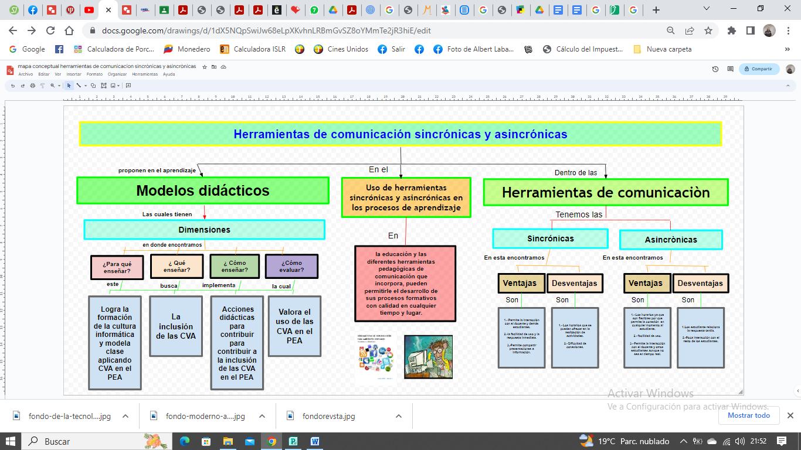Reload the page in Chrome
The height and width of the screenshot is (450, 801).
(50, 30)
